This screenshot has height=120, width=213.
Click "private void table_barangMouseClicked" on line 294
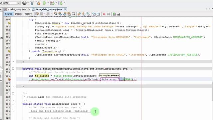(51, 69)
